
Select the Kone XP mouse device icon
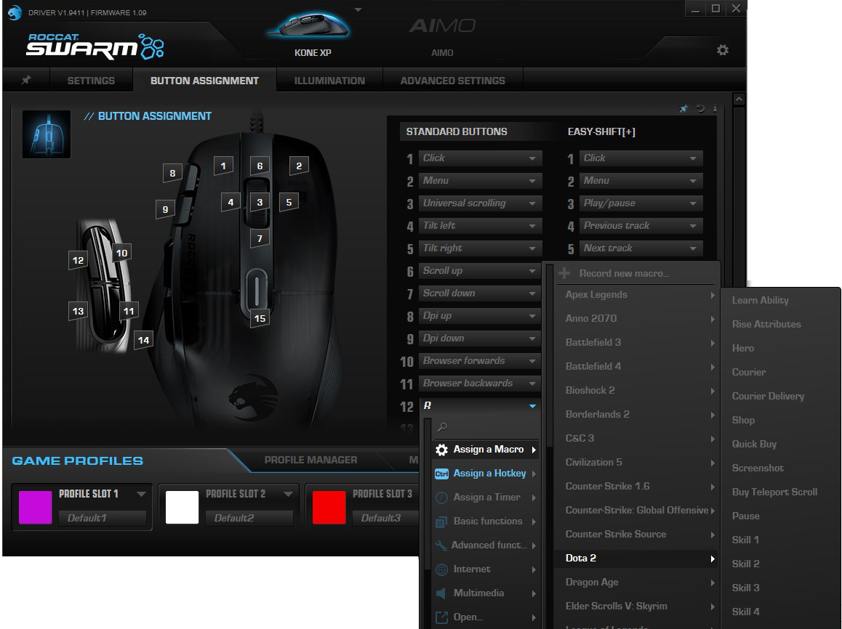point(309,27)
